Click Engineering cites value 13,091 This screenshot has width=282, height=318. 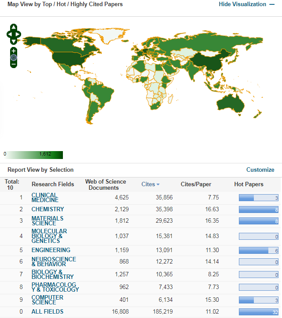tap(164, 250)
